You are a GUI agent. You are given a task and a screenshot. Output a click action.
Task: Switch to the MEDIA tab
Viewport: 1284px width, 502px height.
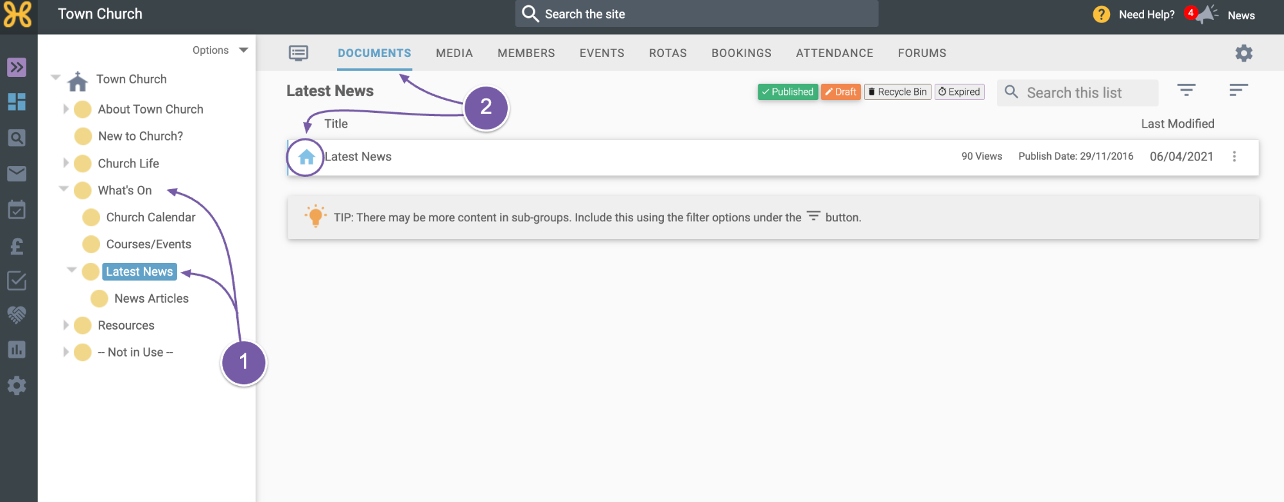[455, 53]
